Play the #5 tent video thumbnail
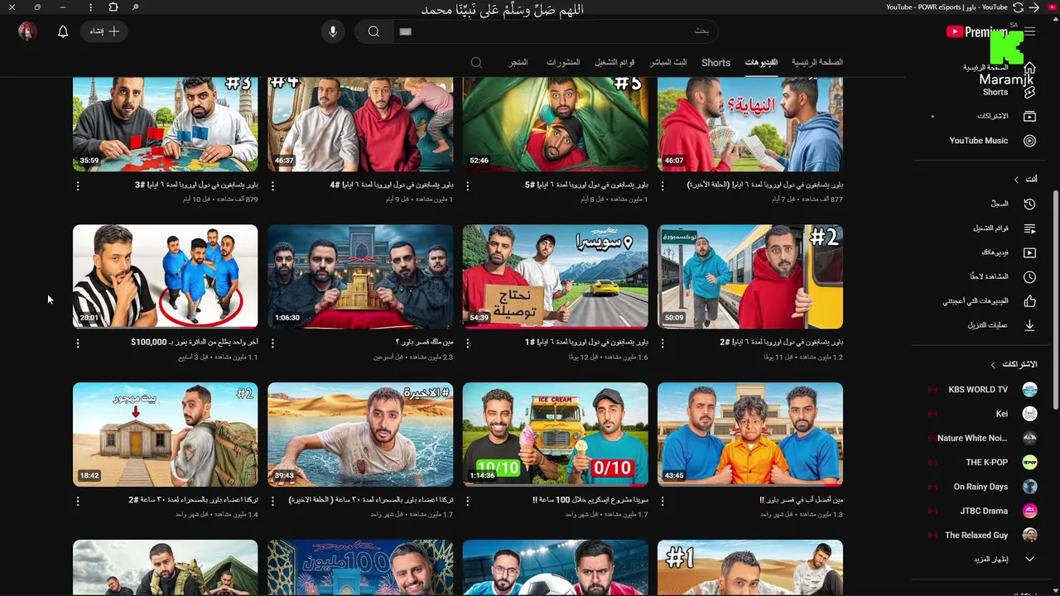Image resolution: width=1060 pixels, height=596 pixels. (556, 124)
